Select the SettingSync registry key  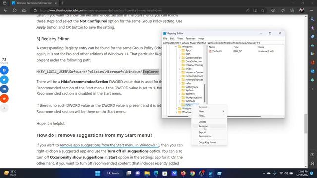pyautogui.click(x=192, y=87)
